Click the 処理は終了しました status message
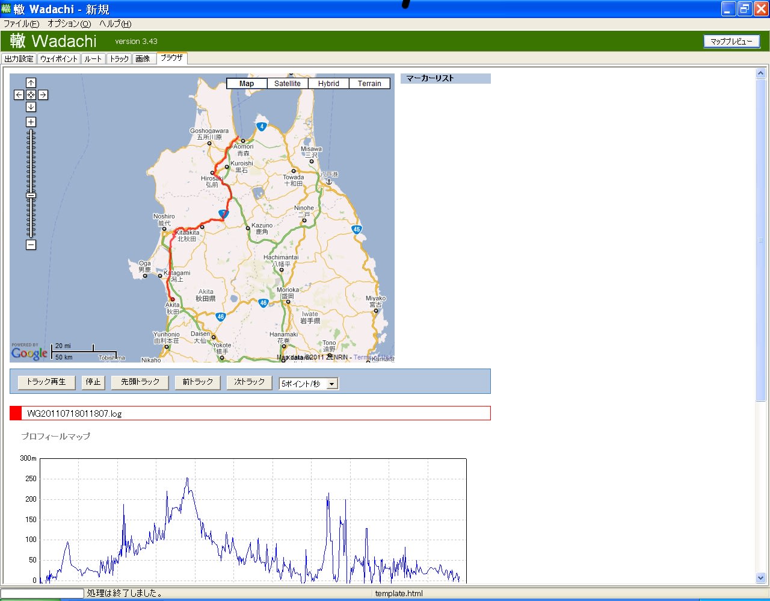Image resolution: width=770 pixels, height=601 pixels. [x=125, y=593]
